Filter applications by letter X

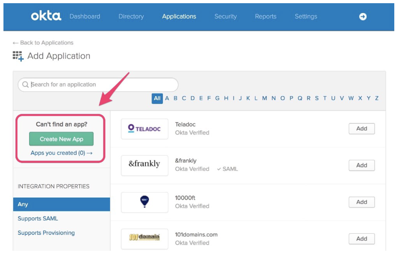point(360,98)
